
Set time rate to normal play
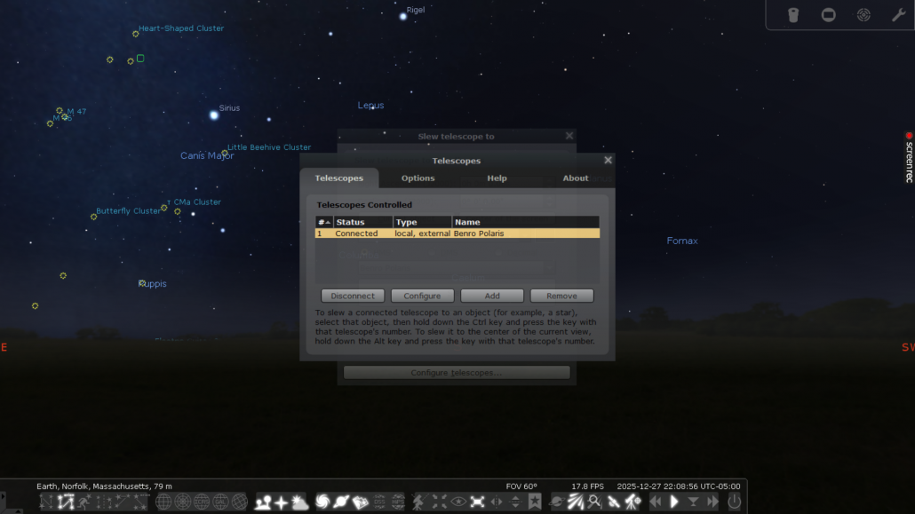pyautogui.click(x=674, y=502)
